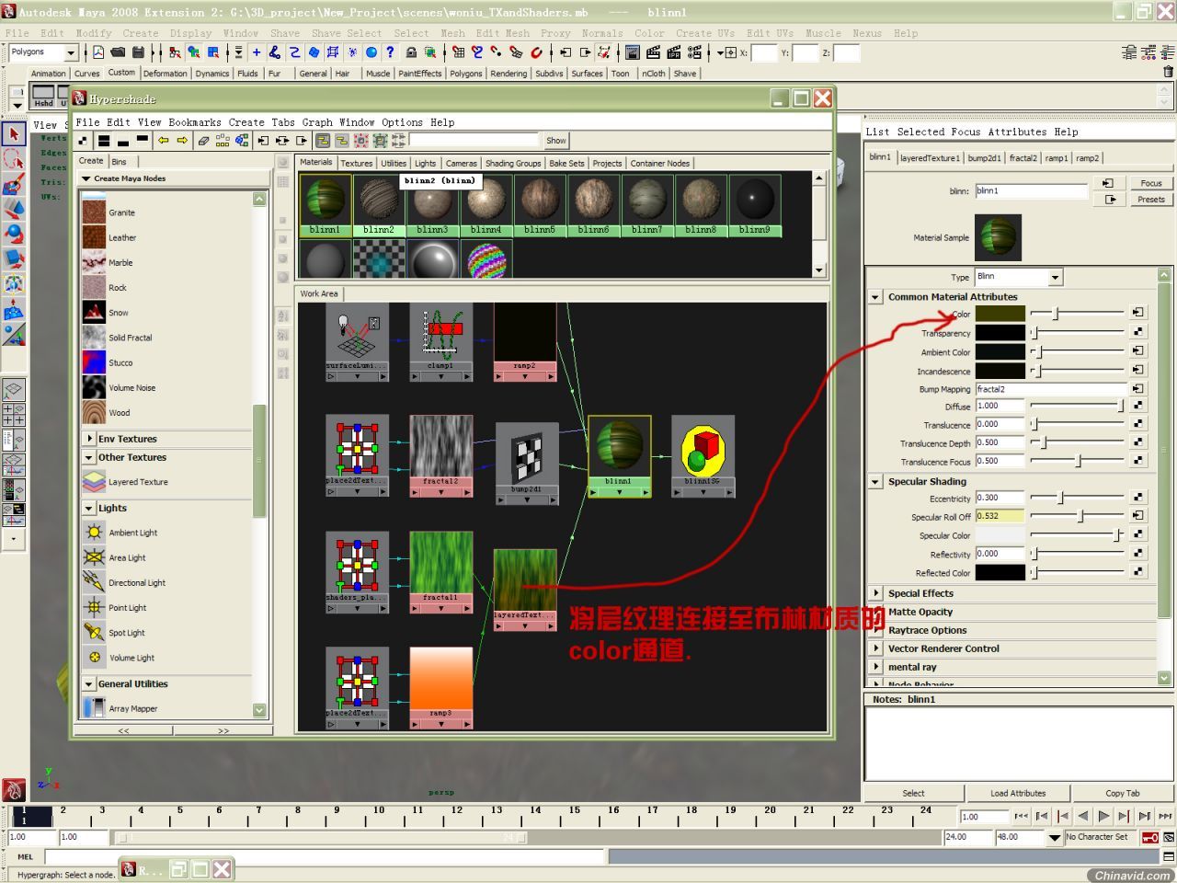Open the bump2d1 tab in Attribute Editor
The height and width of the screenshot is (883, 1177).
(984, 157)
